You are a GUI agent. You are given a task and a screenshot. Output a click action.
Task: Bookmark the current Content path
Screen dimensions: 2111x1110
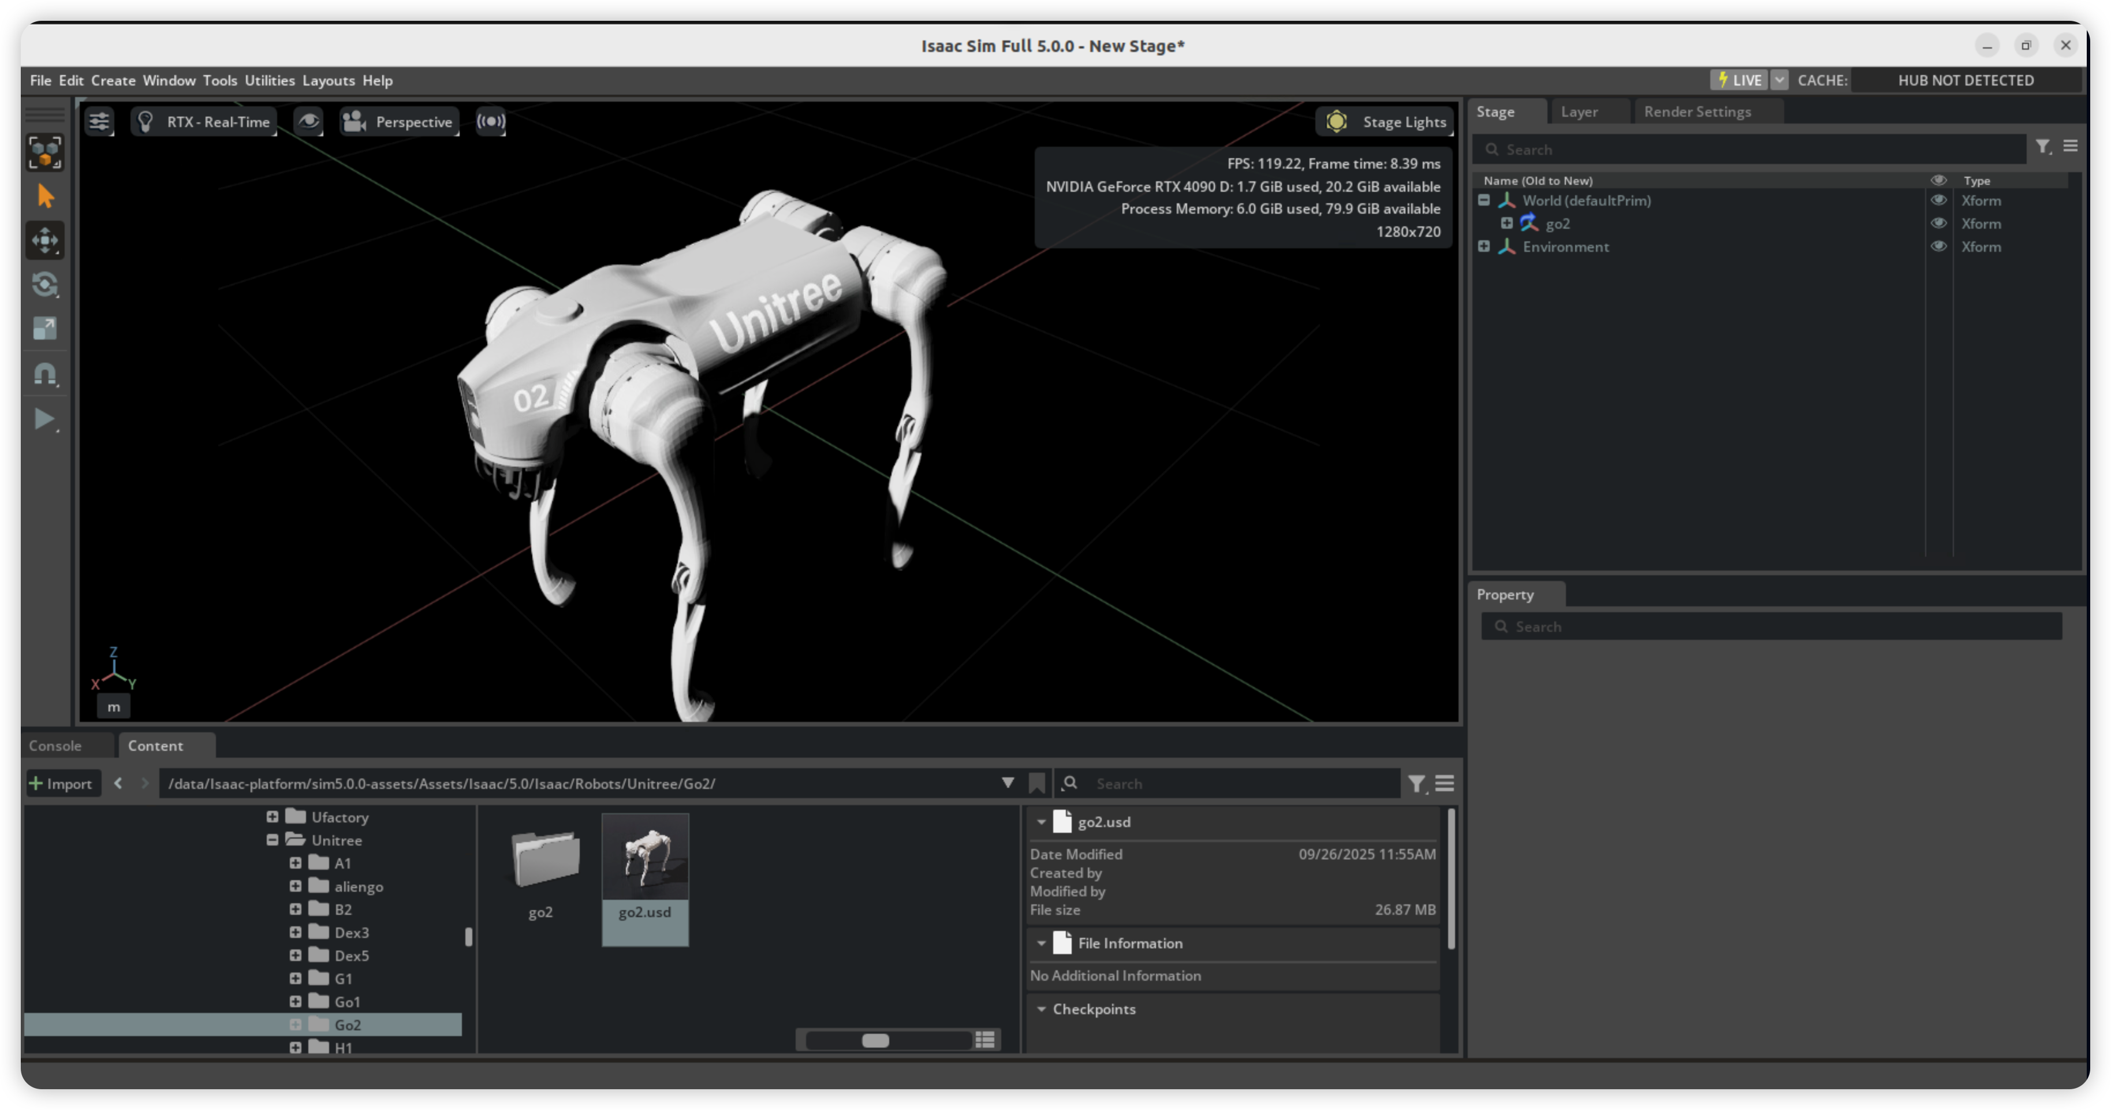1036,784
